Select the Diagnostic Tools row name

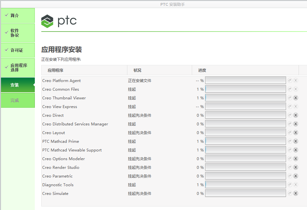coord(58,185)
